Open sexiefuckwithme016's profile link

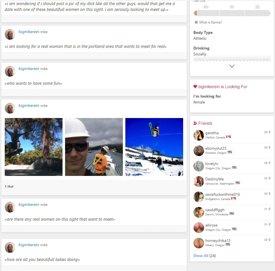(x=223, y=194)
